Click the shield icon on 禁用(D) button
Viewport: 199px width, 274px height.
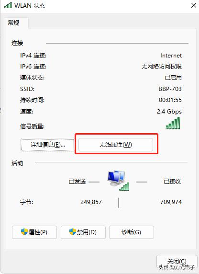tap(73, 232)
